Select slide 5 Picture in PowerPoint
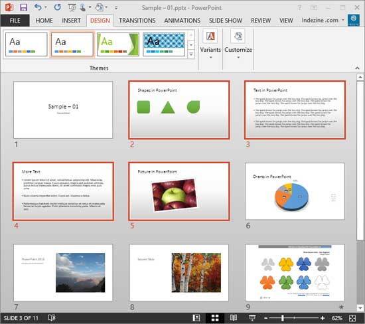 (x=179, y=191)
